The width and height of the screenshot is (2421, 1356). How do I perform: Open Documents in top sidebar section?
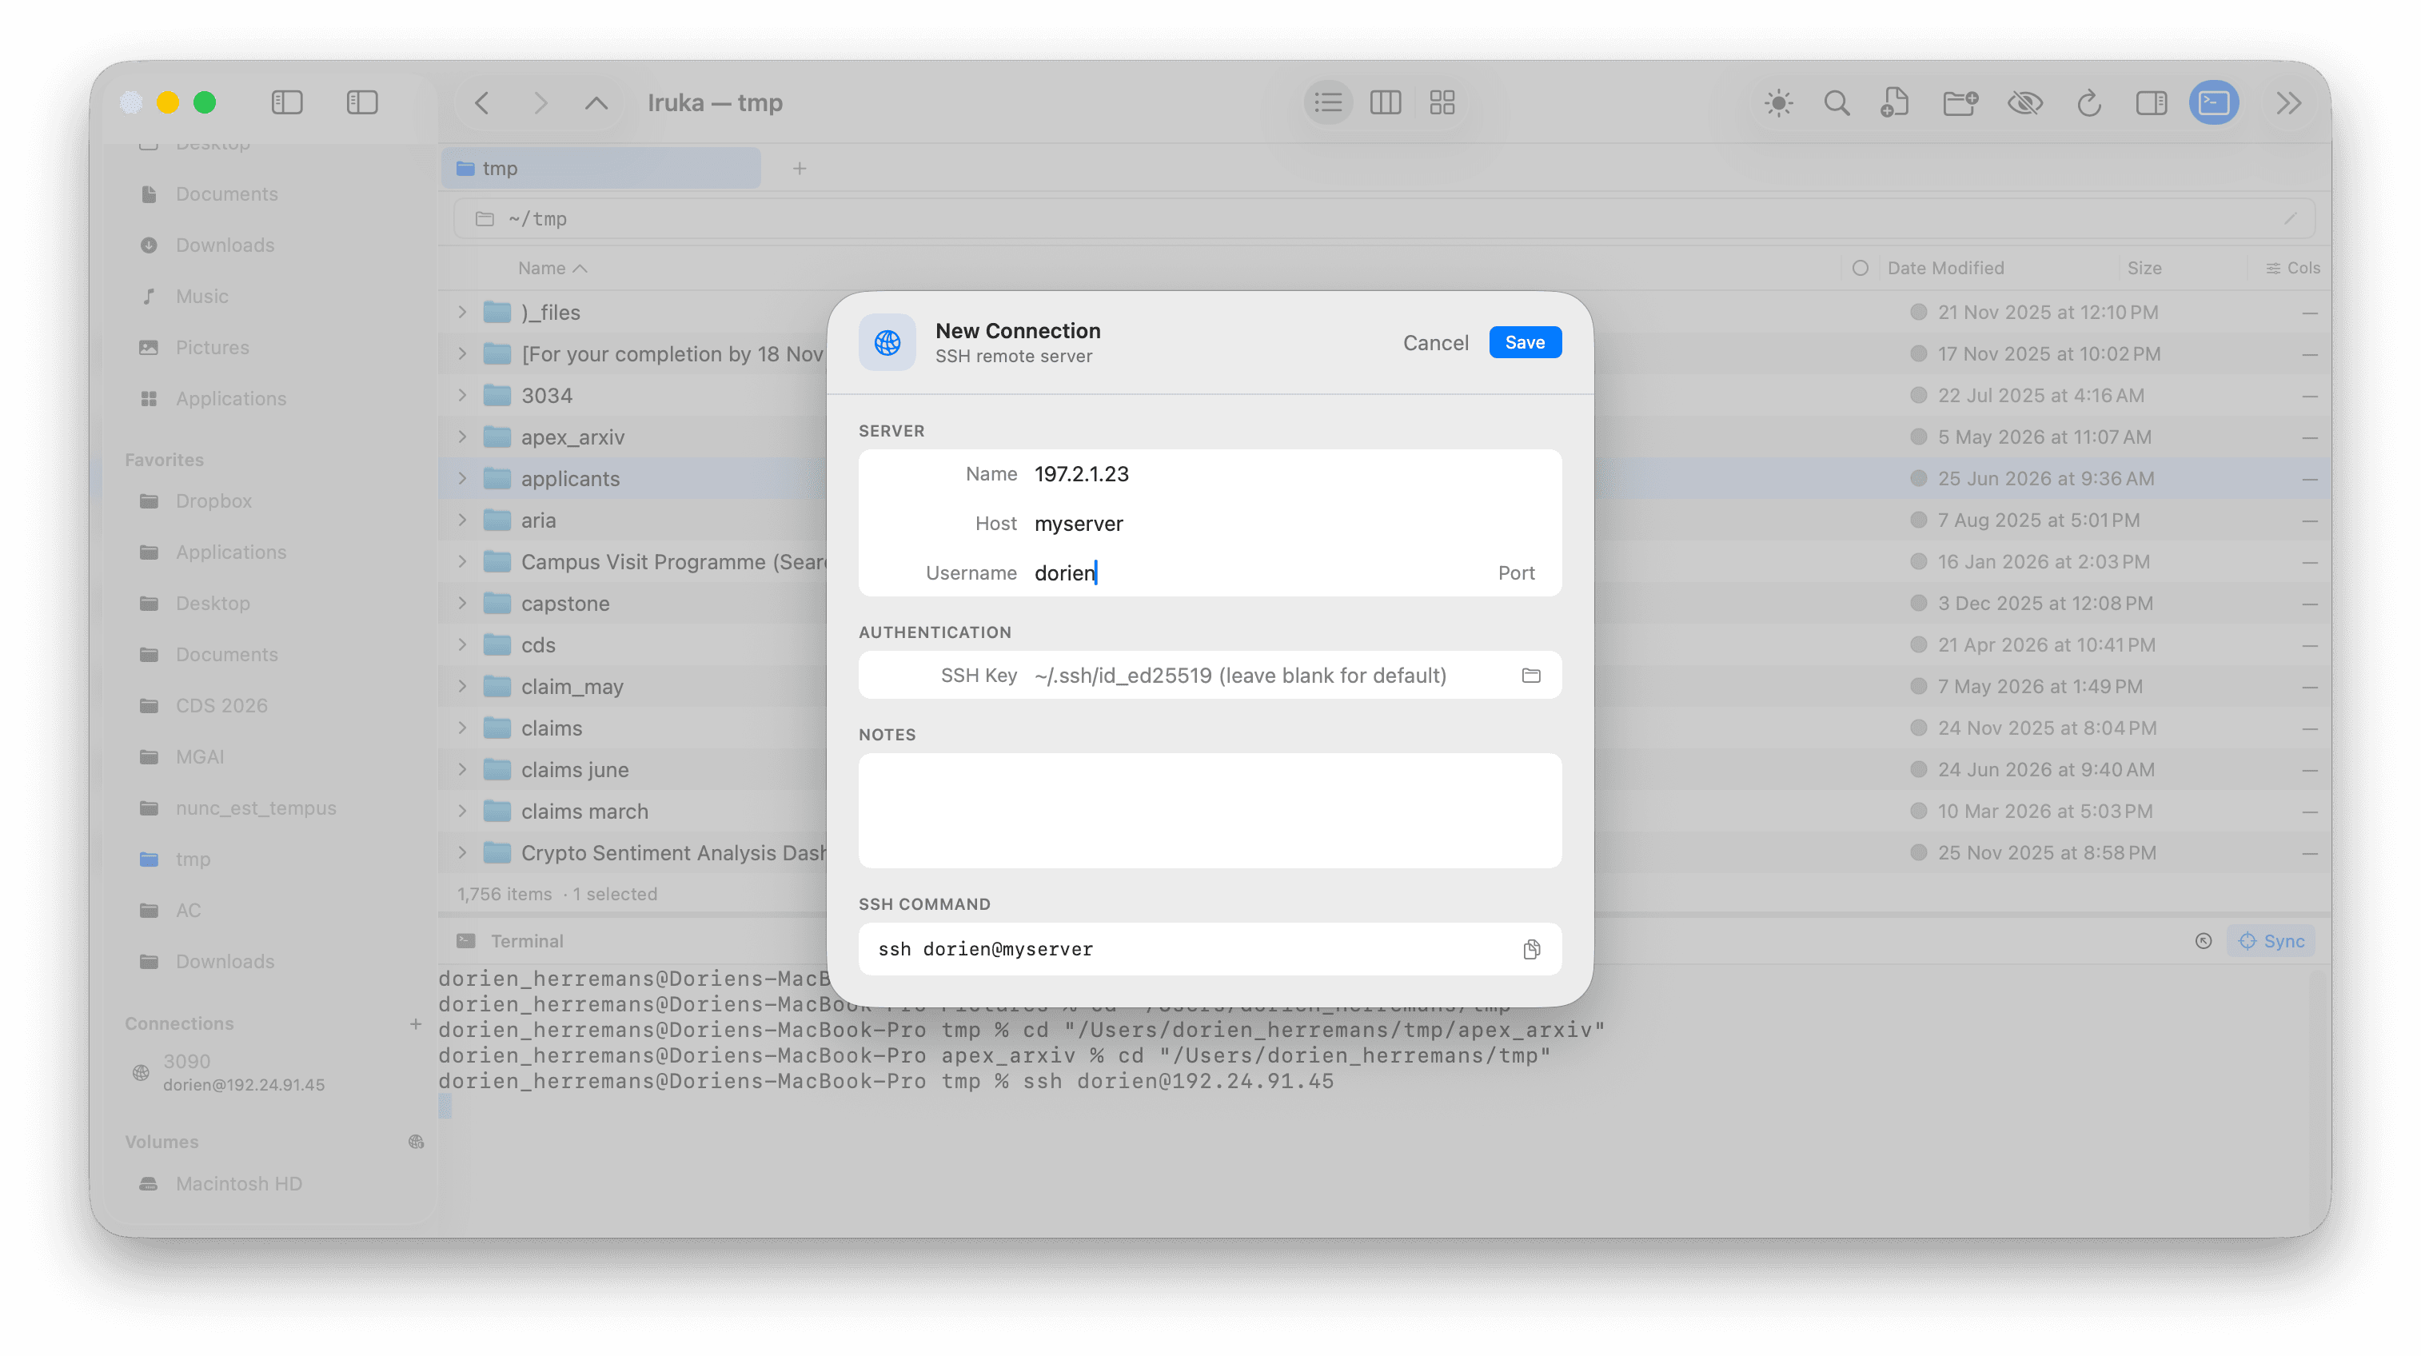coord(226,193)
